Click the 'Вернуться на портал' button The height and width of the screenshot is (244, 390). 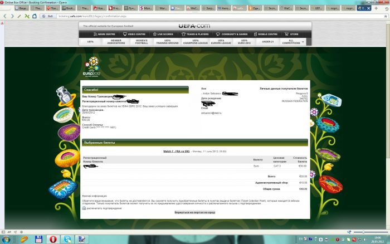click(195, 212)
